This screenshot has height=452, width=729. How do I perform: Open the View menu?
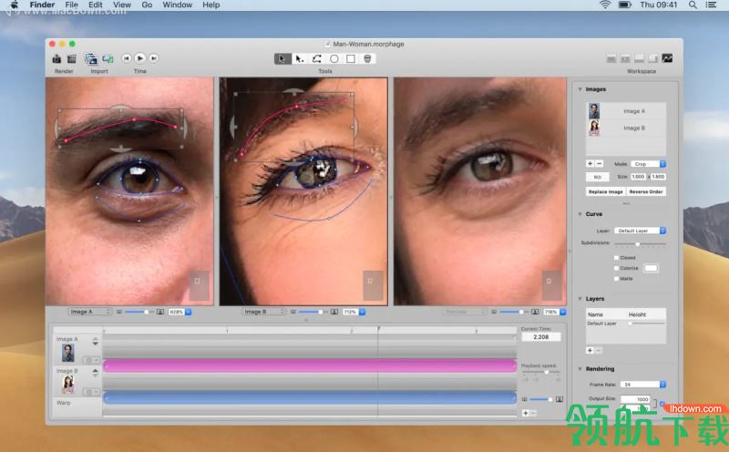pyautogui.click(x=122, y=5)
